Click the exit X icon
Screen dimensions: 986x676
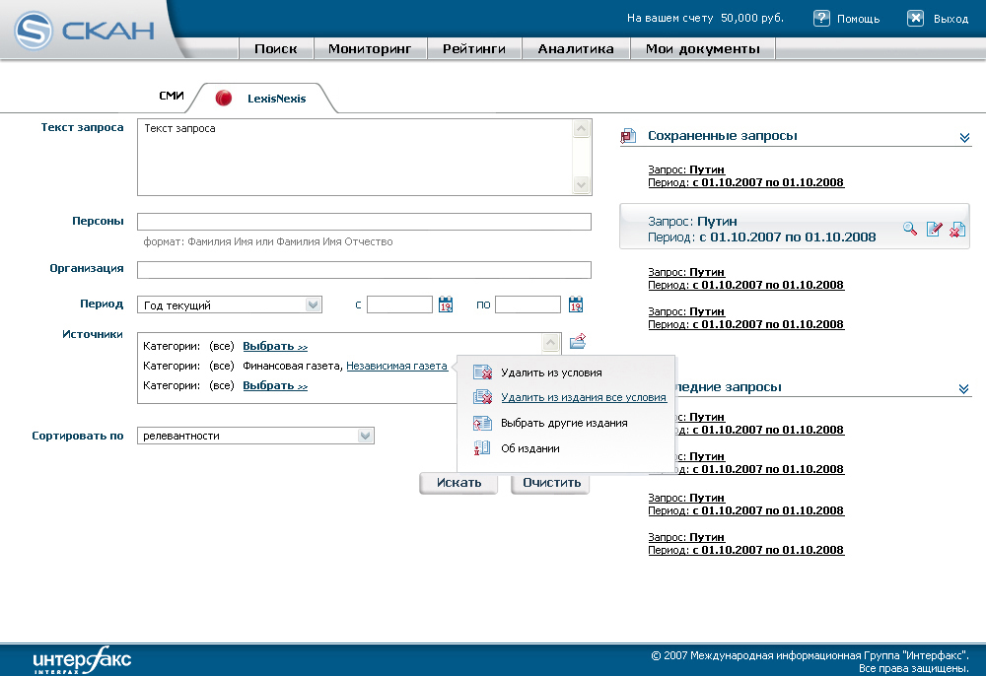[x=916, y=18]
